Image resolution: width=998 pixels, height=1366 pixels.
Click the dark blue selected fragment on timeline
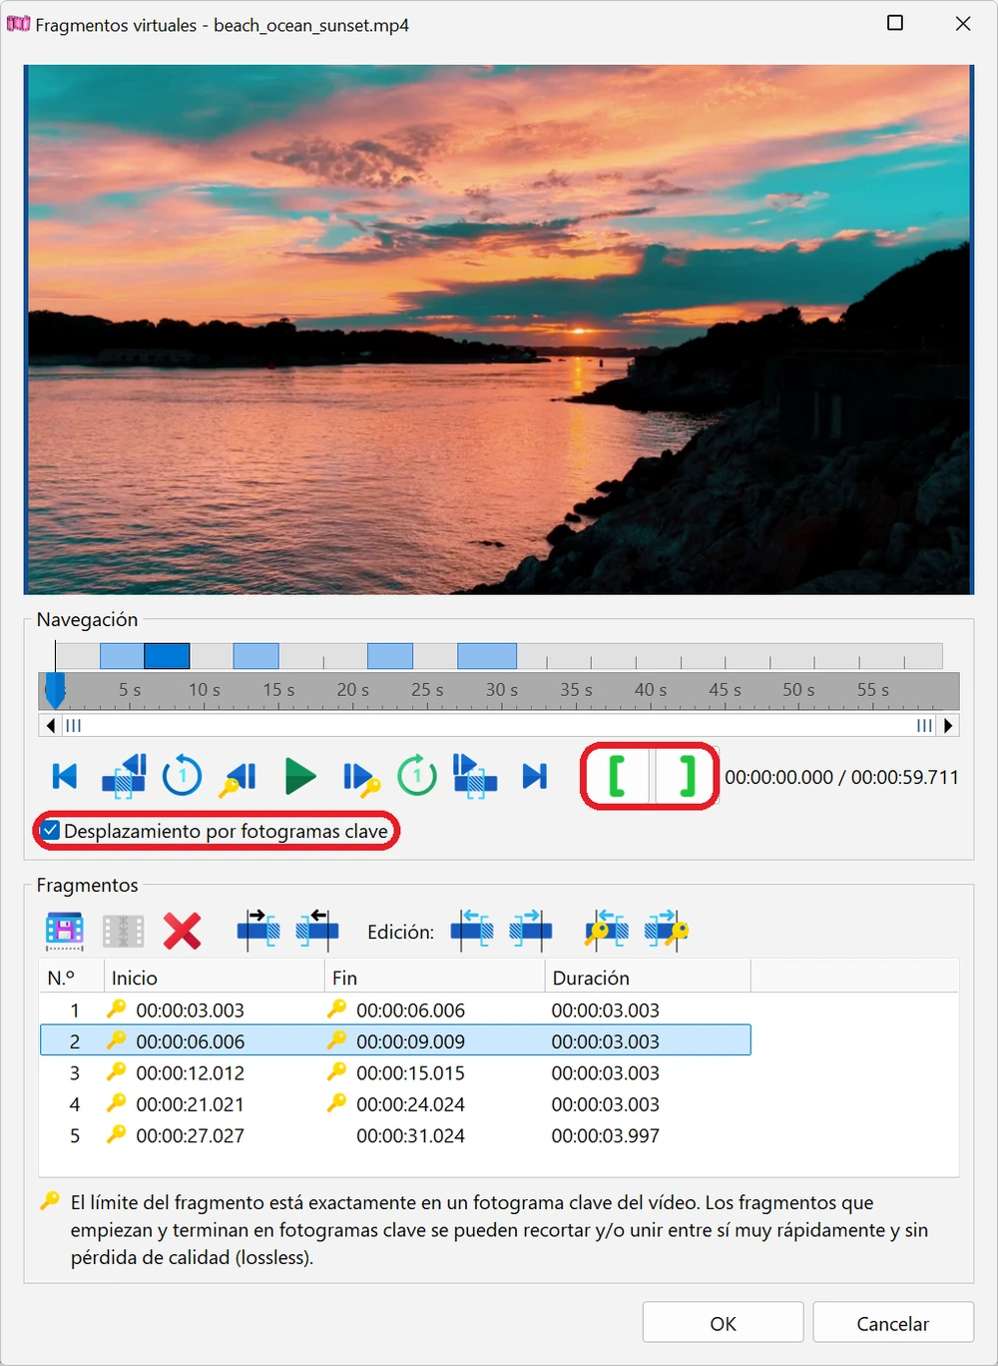(x=167, y=656)
